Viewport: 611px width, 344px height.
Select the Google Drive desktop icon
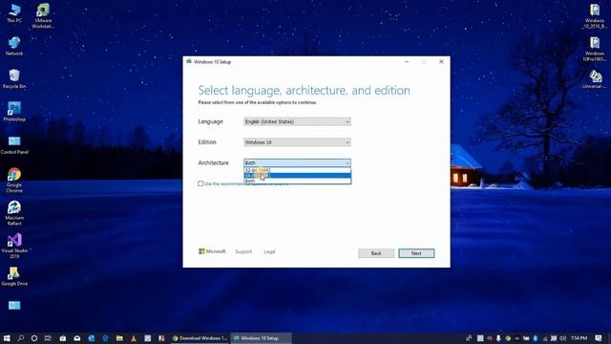[x=14, y=276]
